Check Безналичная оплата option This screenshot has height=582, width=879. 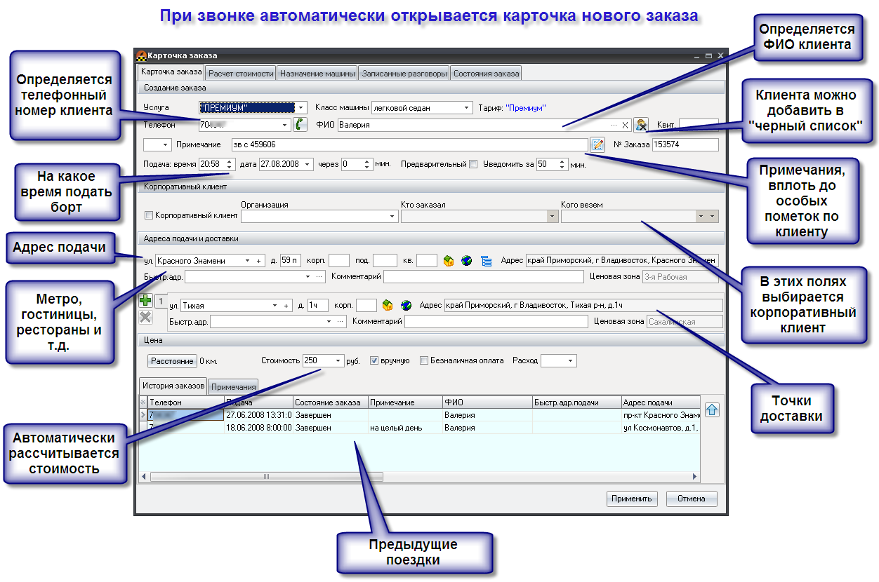click(x=424, y=361)
